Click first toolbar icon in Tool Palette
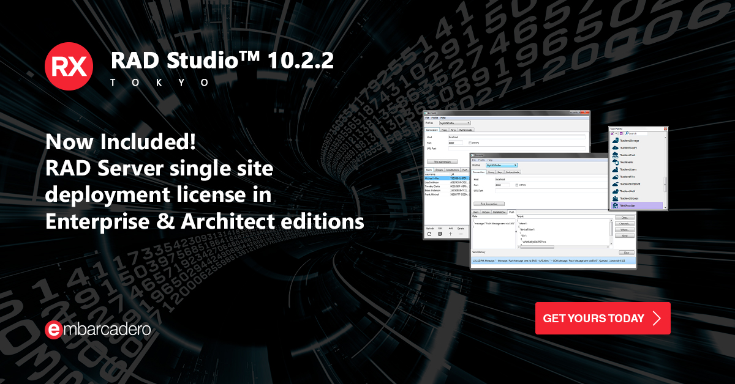The width and height of the screenshot is (735, 384). [612, 133]
